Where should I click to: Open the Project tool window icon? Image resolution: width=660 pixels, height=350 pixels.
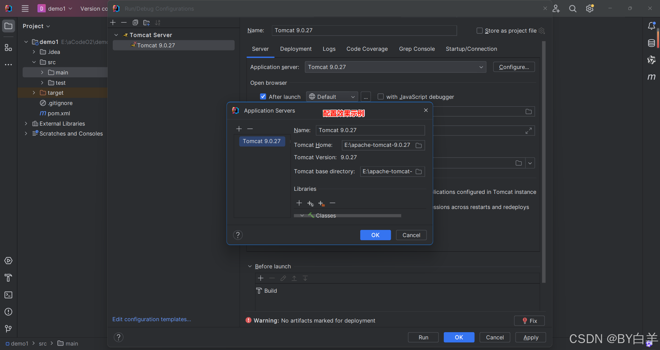8,26
